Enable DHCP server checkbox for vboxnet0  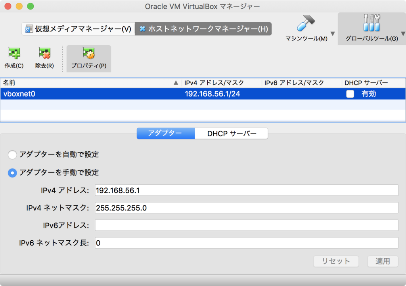(x=350, y=94)
